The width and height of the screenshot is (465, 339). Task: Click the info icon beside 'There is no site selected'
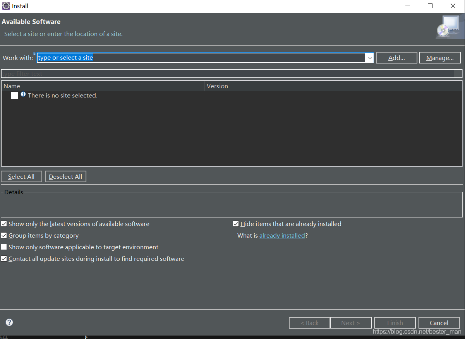pyautogui.click(x=23, y=94)
